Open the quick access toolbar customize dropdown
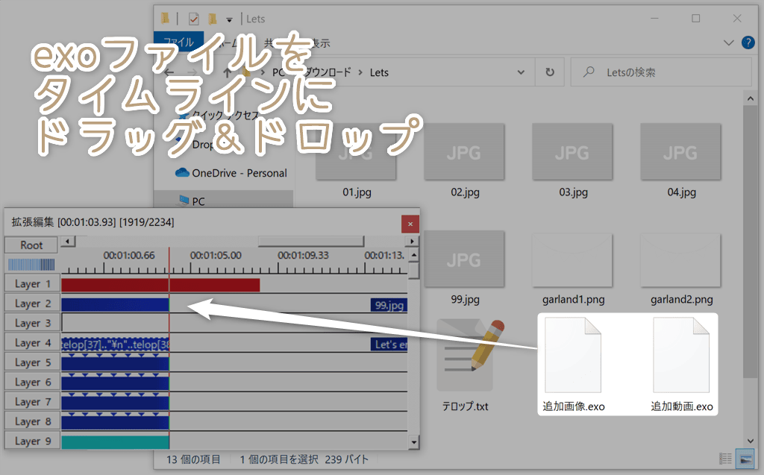Screen dimensions: 764x475 click(230, 19)
